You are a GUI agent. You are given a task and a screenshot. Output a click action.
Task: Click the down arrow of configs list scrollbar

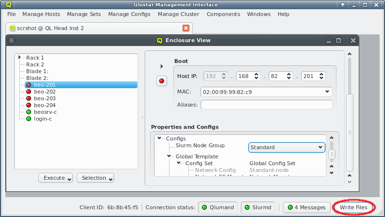point(332,172)
